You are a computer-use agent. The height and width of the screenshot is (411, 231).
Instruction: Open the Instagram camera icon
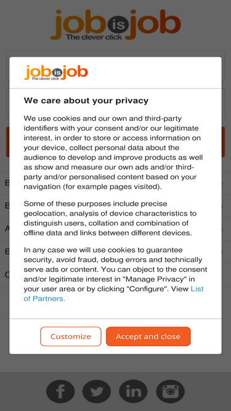point(171,391)
